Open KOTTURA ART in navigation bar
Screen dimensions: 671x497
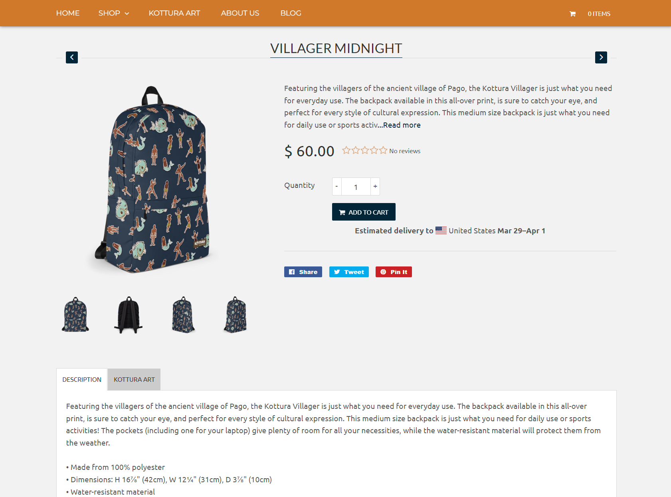(174, 13)
